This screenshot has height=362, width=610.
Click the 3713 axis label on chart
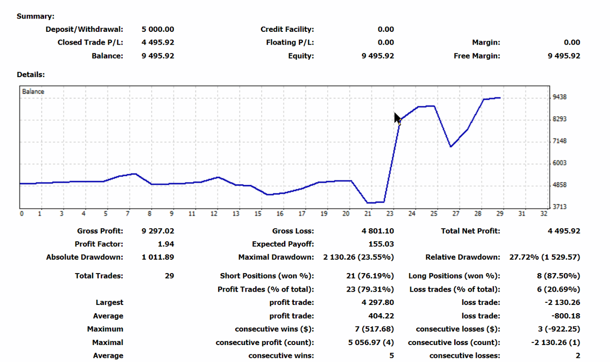560,207
